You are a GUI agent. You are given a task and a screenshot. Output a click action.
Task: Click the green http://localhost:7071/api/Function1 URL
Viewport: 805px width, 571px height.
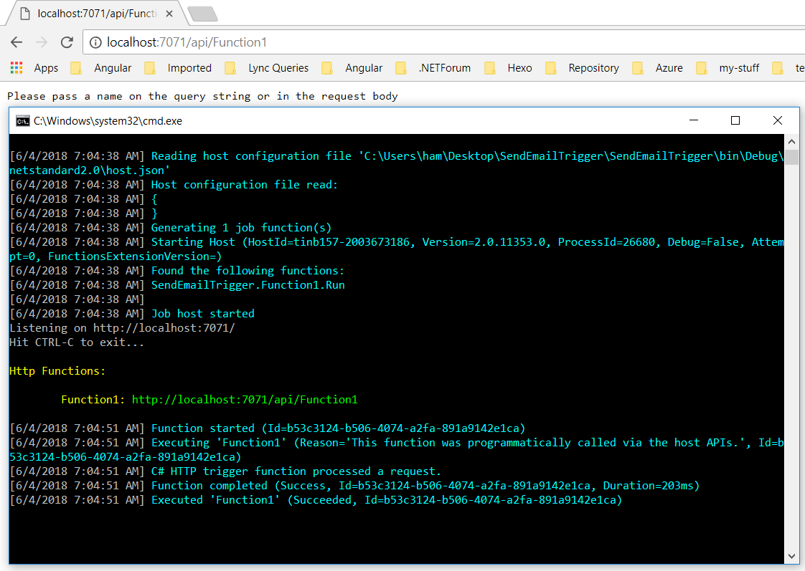[x=245, y=399]
